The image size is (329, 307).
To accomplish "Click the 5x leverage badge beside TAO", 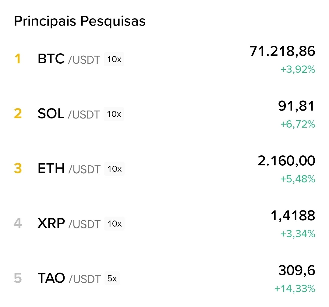I will tap(112, 278).
